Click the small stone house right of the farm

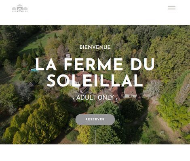[x=130, y=92]
